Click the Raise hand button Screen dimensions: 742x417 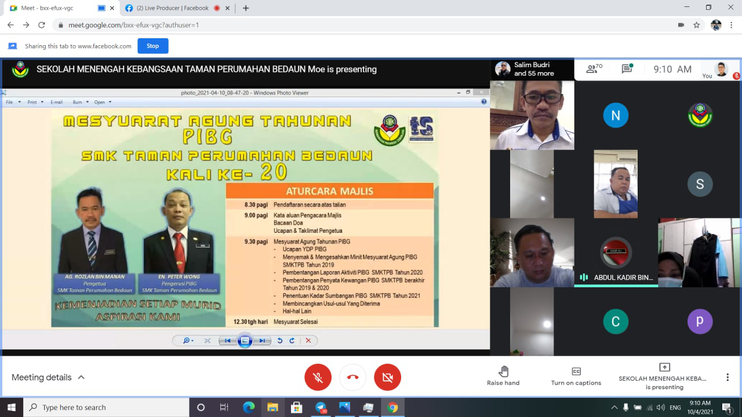point(503,376)
